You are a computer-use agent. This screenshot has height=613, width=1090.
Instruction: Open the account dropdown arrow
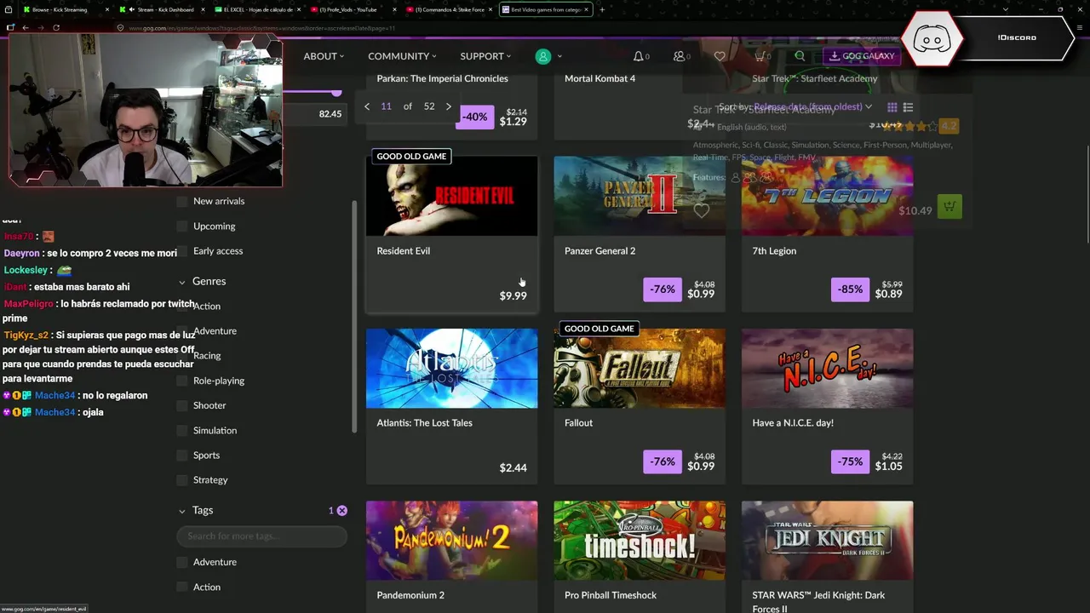[x=559, y=56]
